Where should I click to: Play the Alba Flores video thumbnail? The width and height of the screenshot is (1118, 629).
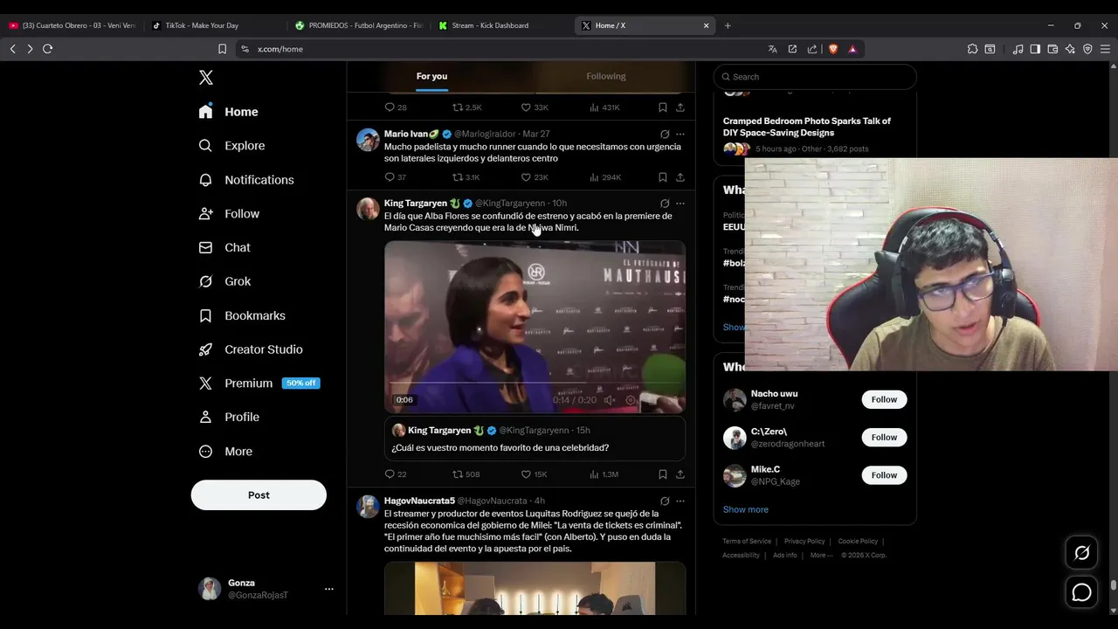pos(535,327)
